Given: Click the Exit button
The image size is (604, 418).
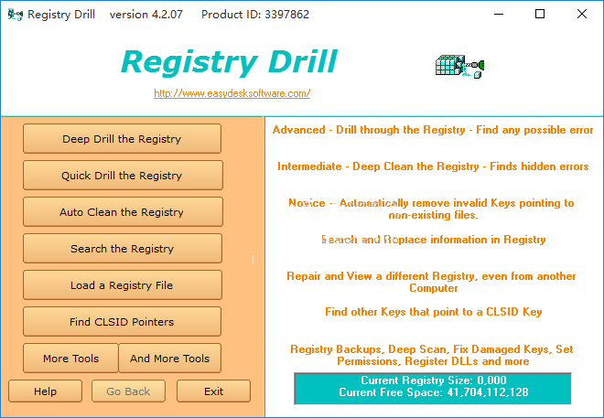Looking at the screenshot, I should tap(213, 391).
